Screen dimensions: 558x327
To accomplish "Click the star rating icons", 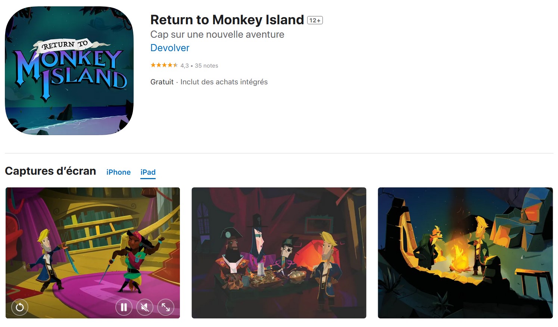I will point(164,65).
